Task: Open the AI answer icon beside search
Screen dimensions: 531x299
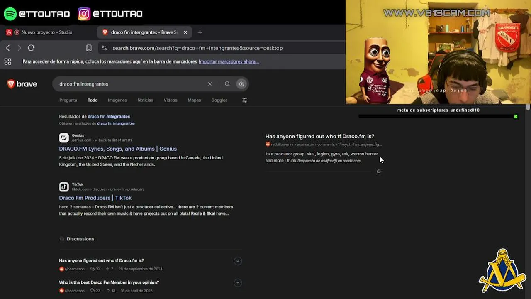Action: (241, 84)
